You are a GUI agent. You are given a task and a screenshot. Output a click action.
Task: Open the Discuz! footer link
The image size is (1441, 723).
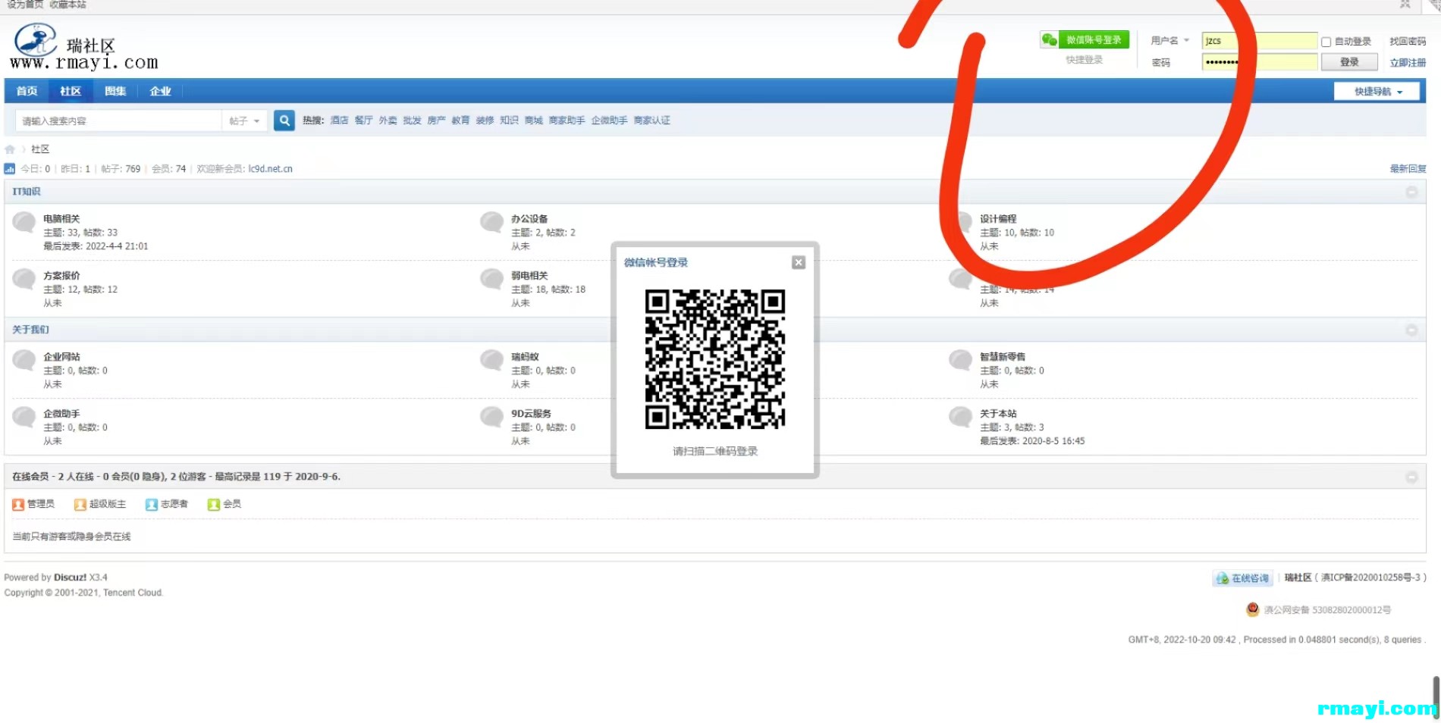[x=70, y=577]
